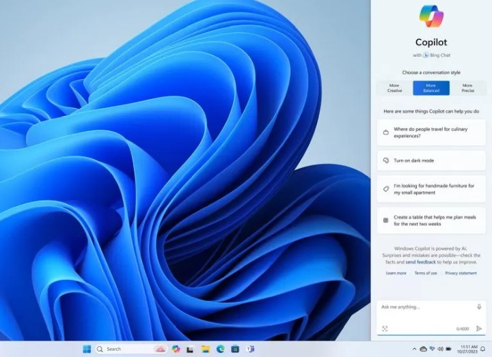Click the briefcase icon on culinary card
The width and height of the screenshot is (492, 357).
386,132
